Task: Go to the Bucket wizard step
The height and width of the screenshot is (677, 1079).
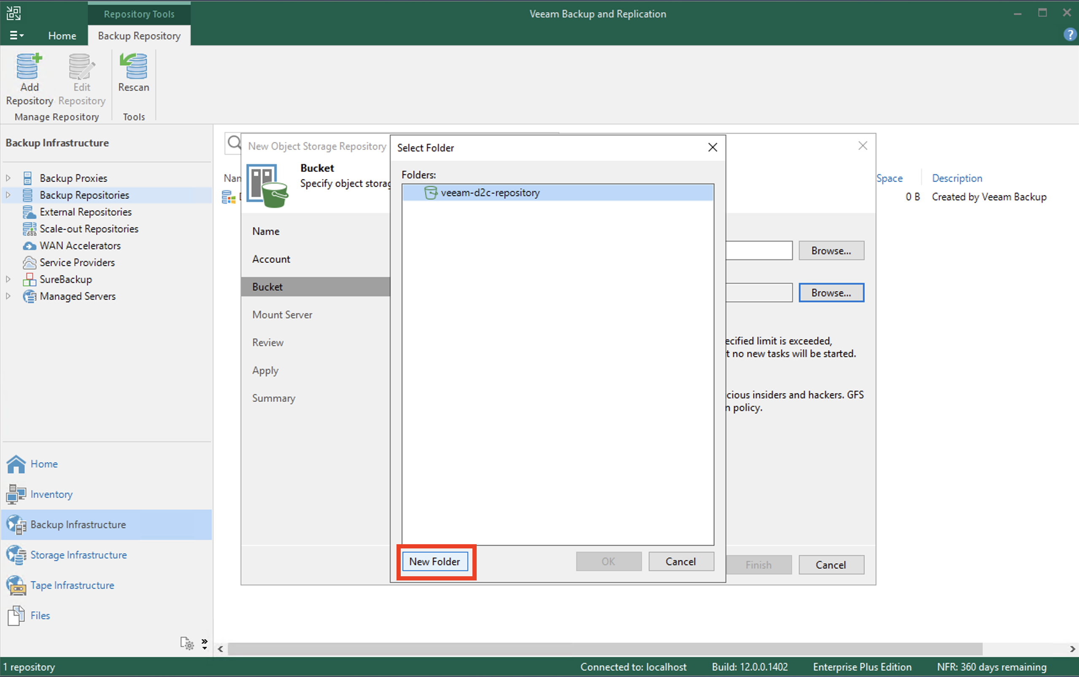Action: point(316,287)
